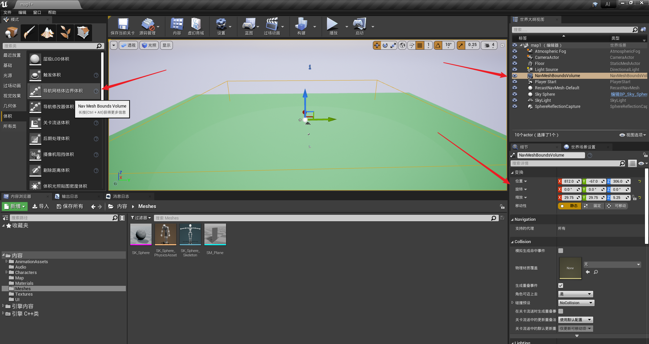The height and width of the screenshot is (344, 649).
Task: Click the Build toolbar icon
Action: click(301, 26)
